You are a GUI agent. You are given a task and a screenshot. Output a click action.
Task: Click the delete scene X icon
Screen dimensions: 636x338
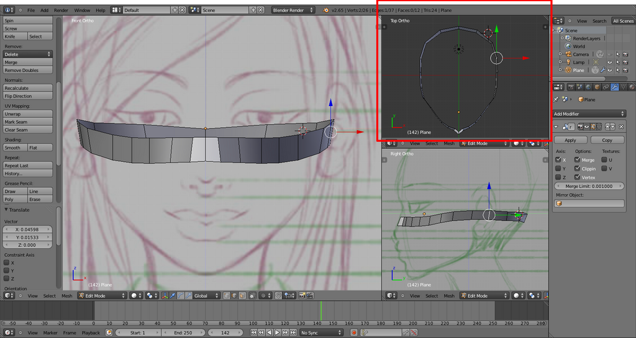(261, 11)
